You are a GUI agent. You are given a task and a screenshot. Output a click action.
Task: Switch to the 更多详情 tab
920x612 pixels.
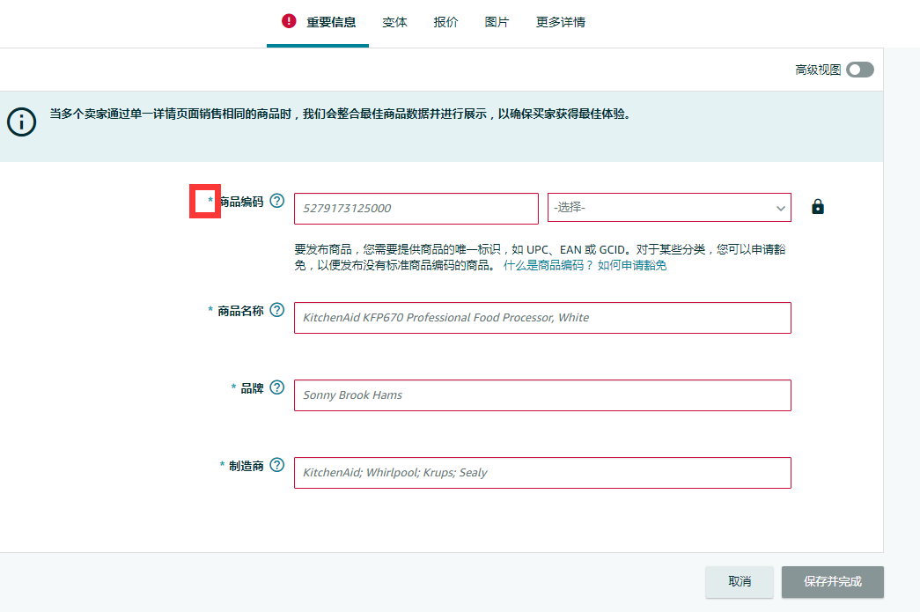coord(559,21)
